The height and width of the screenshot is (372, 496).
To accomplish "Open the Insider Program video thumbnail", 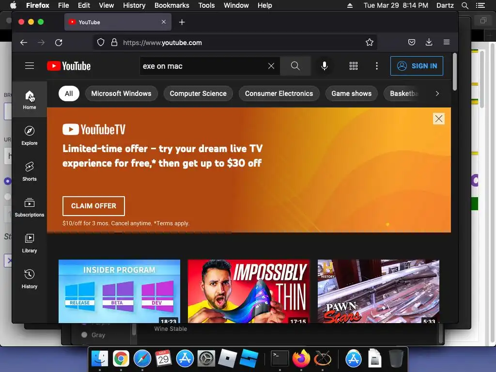I will [x=119, y=291].
